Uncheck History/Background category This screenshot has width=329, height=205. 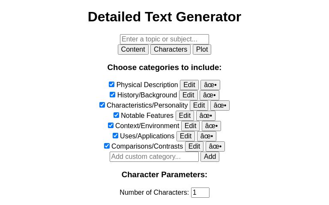pos(113,94)
